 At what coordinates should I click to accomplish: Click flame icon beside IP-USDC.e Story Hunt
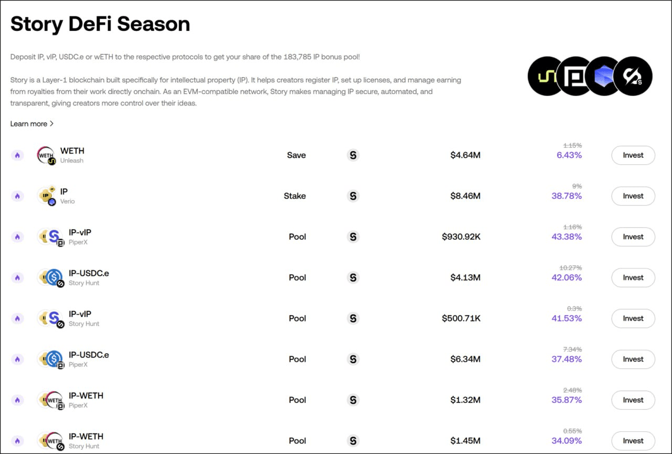point(17,278)
